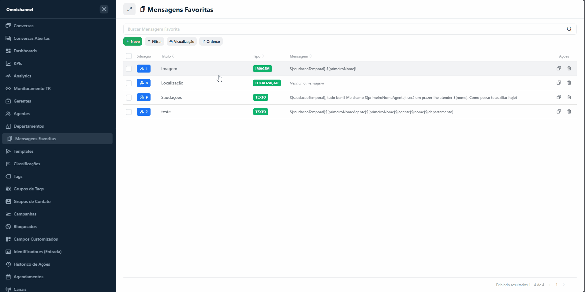Image resolution: width=585 pixels, height=292 pixels.
Task: Duplicate the teste favorite message
Action: pyautogui.click(x=559, y=111)
